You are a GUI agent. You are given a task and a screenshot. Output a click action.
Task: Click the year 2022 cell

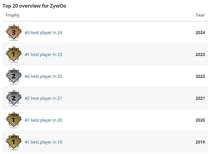(200, 76)
